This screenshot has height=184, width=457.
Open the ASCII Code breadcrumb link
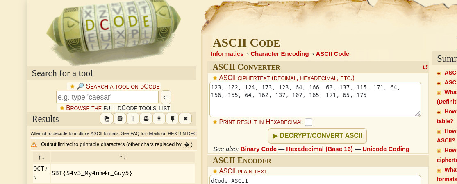coord(332,54)
